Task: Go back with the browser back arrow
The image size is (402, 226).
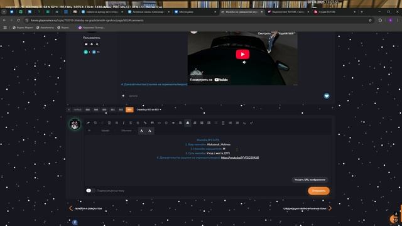Action: (x=4, y=20)
